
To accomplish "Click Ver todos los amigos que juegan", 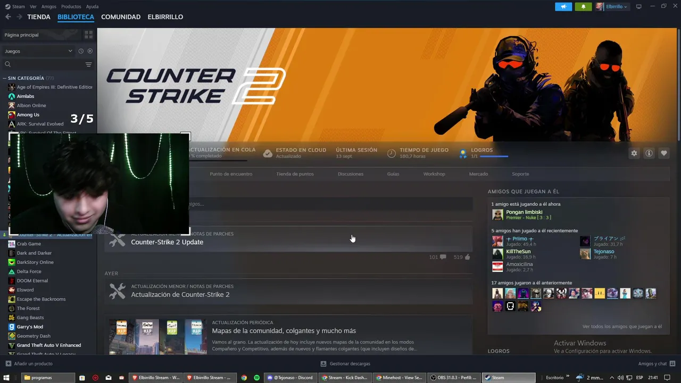I will point(622,327).
